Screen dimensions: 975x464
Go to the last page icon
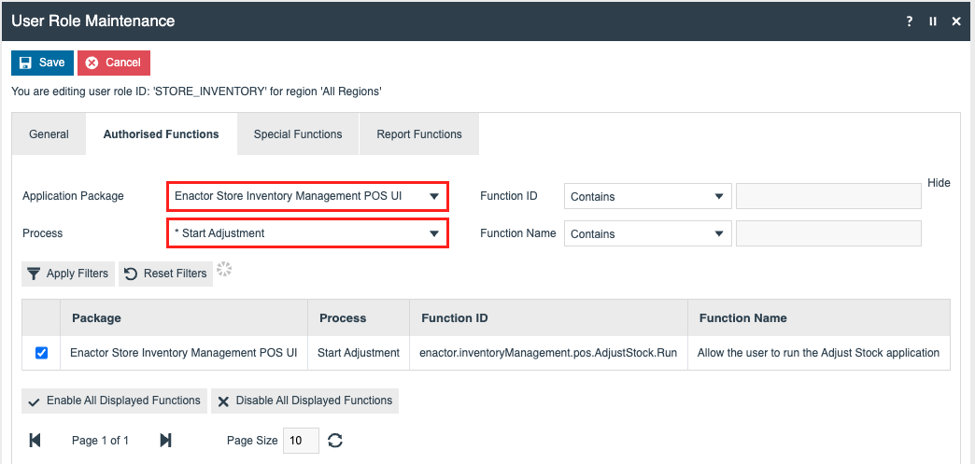click(166, 441)
